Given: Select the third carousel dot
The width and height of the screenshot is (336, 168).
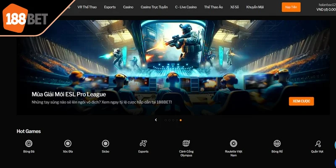Looking at the screenshot, I should [x=173, y=120].
